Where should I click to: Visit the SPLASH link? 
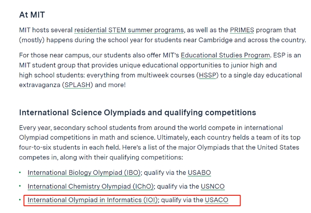(77, 85)
